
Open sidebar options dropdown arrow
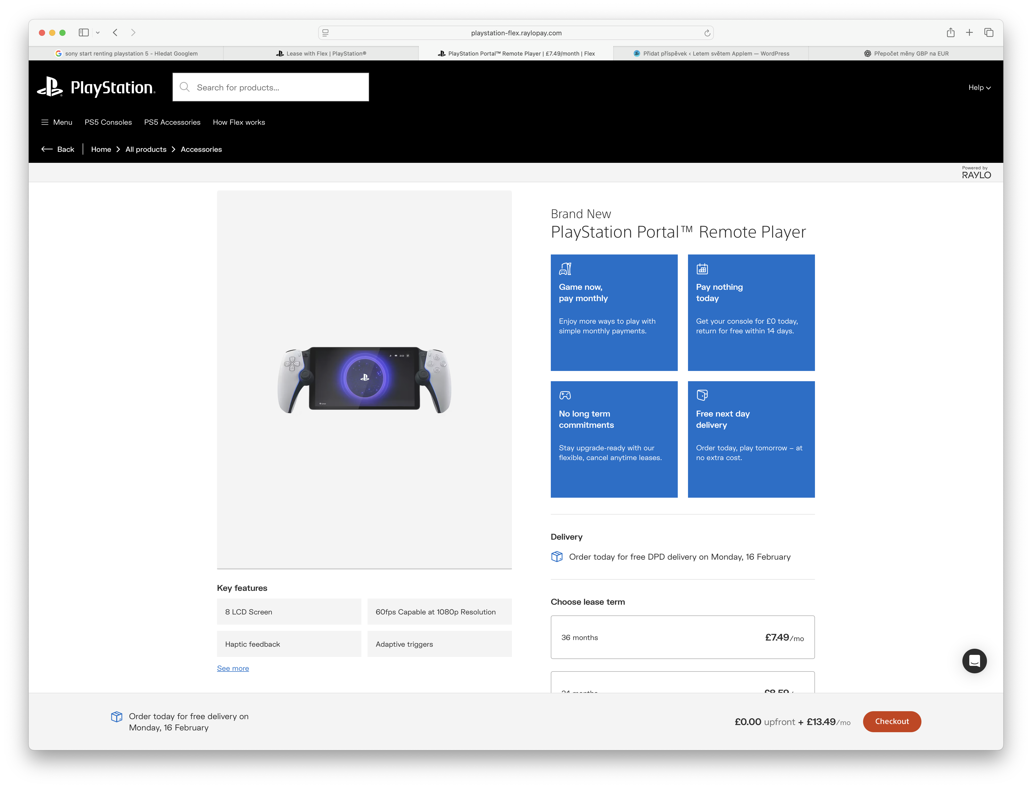98,33
